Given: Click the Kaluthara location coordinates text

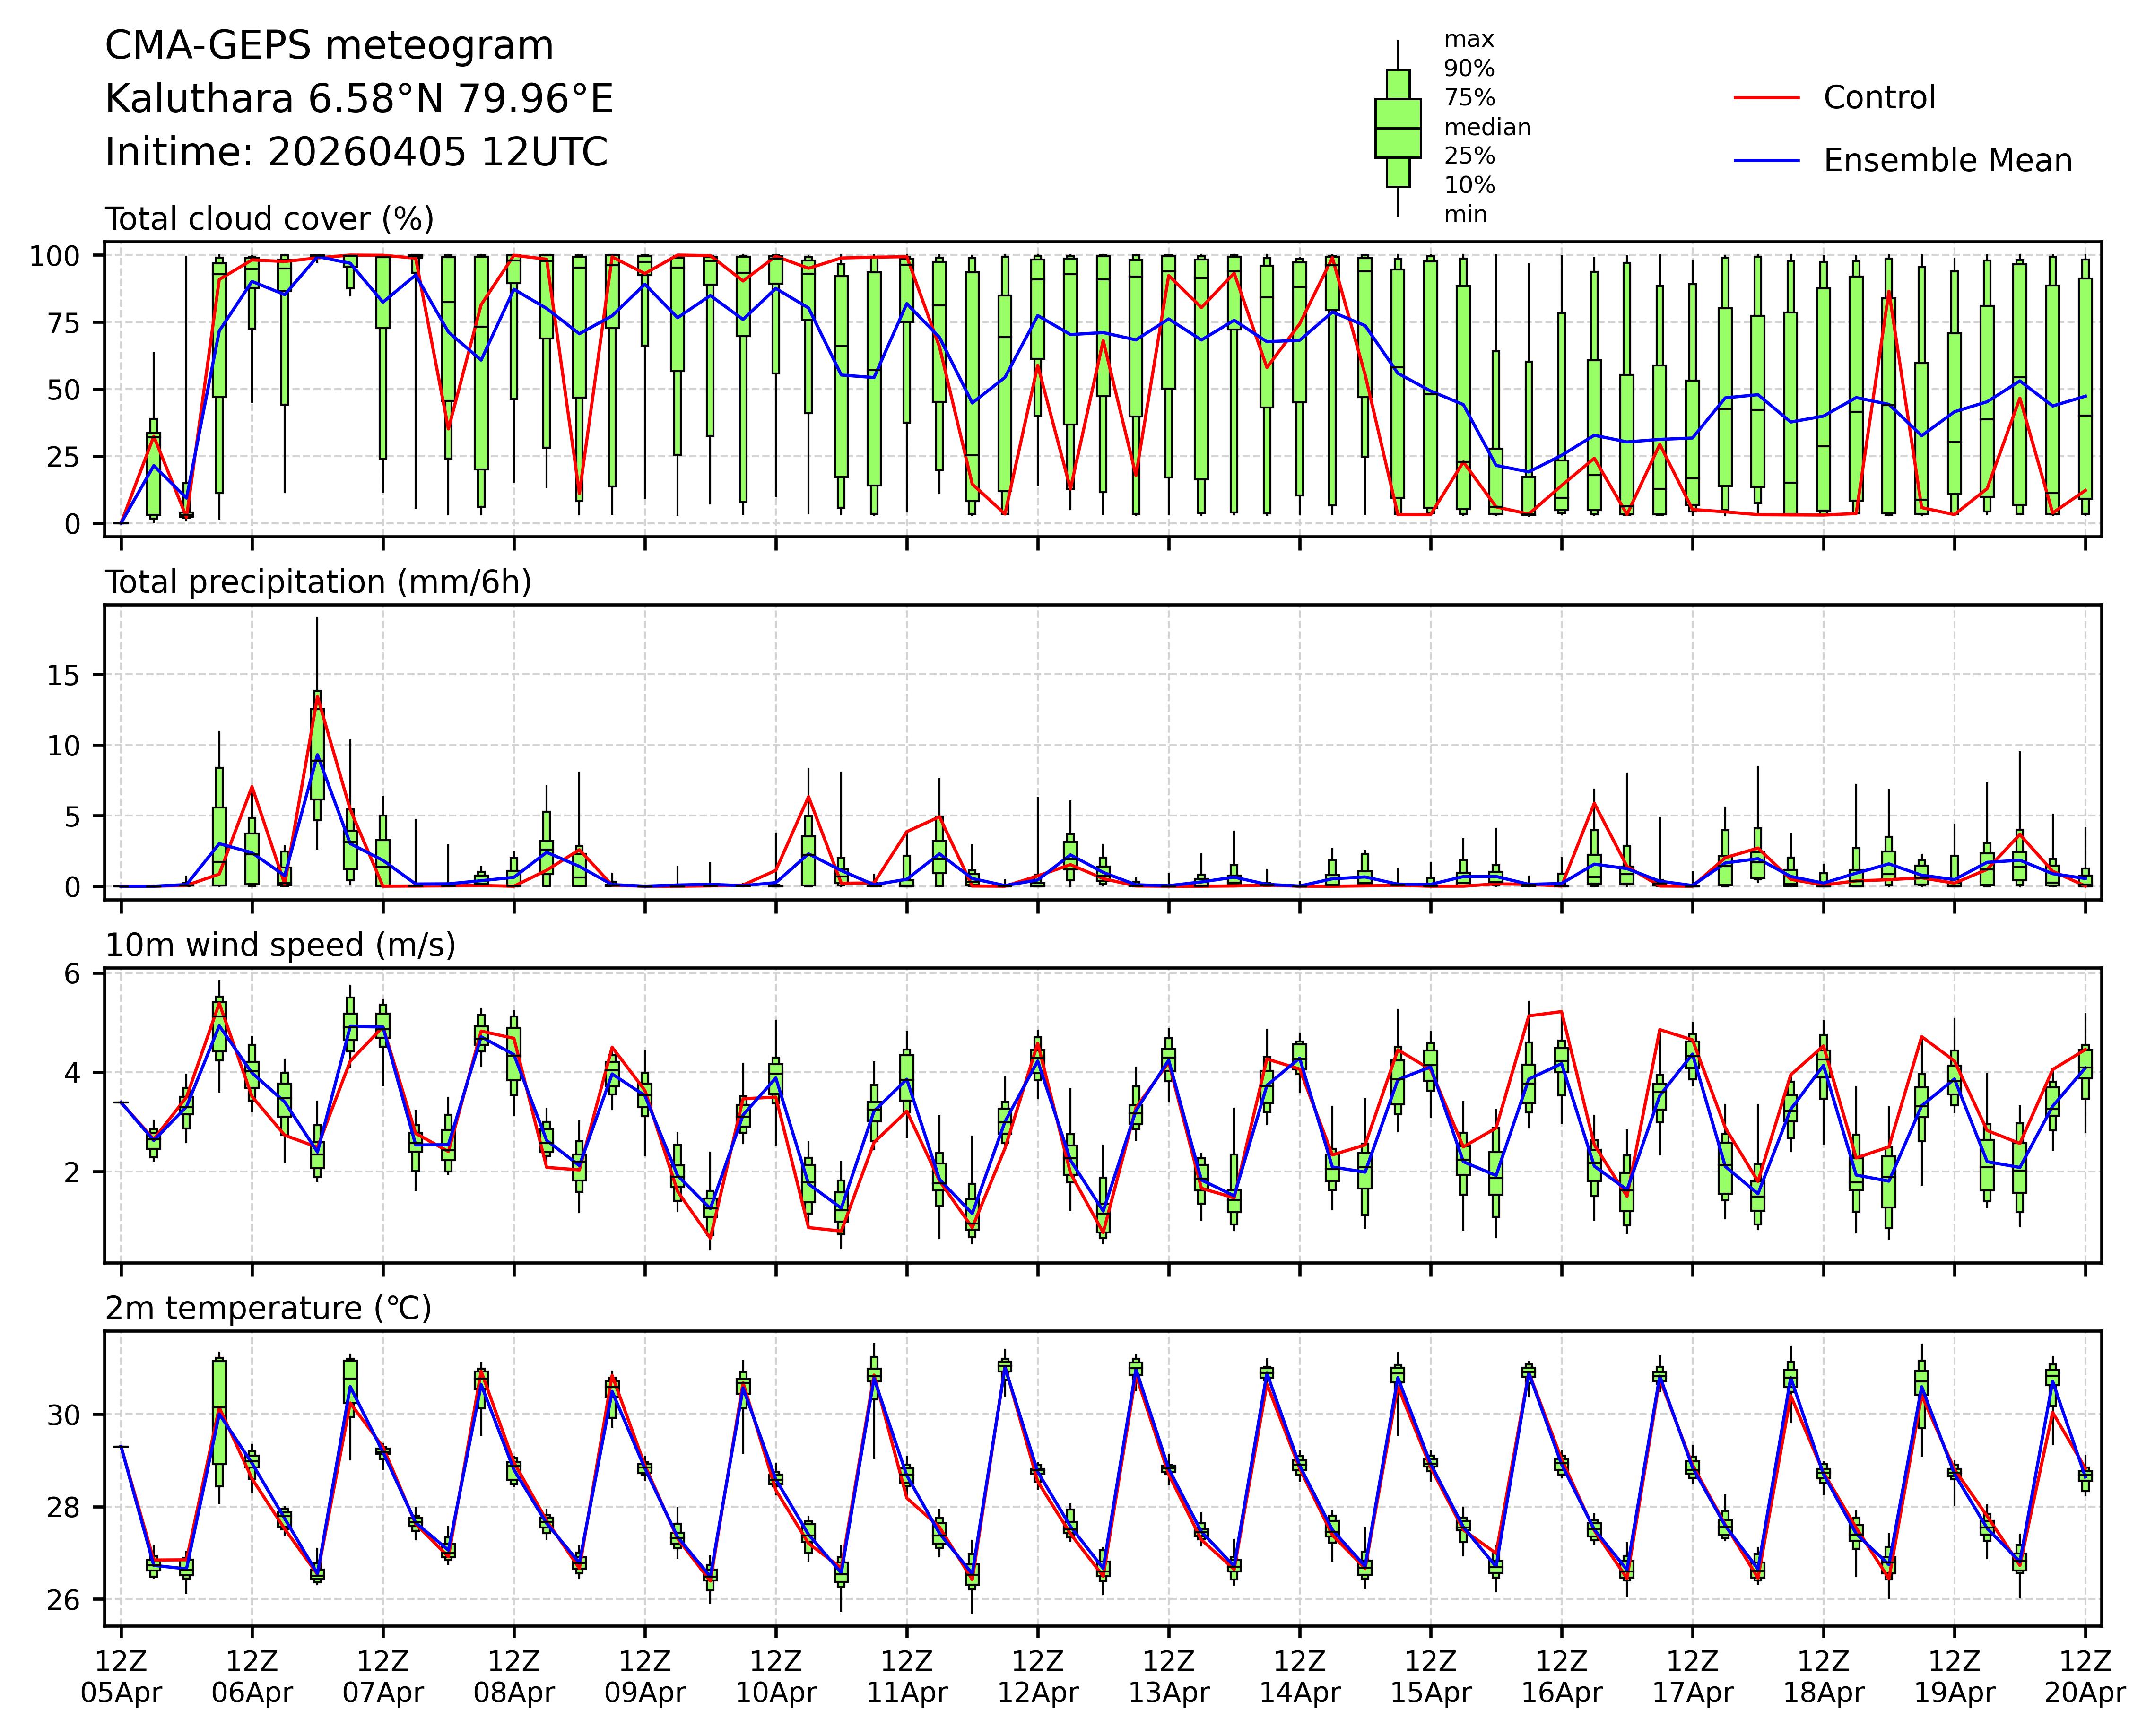Looking at the screenshot, I should point(359,99).
